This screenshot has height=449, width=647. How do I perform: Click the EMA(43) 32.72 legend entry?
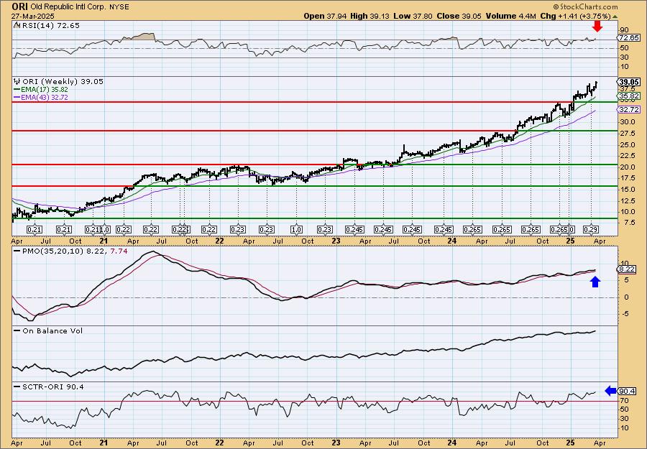tap(41, 97)
